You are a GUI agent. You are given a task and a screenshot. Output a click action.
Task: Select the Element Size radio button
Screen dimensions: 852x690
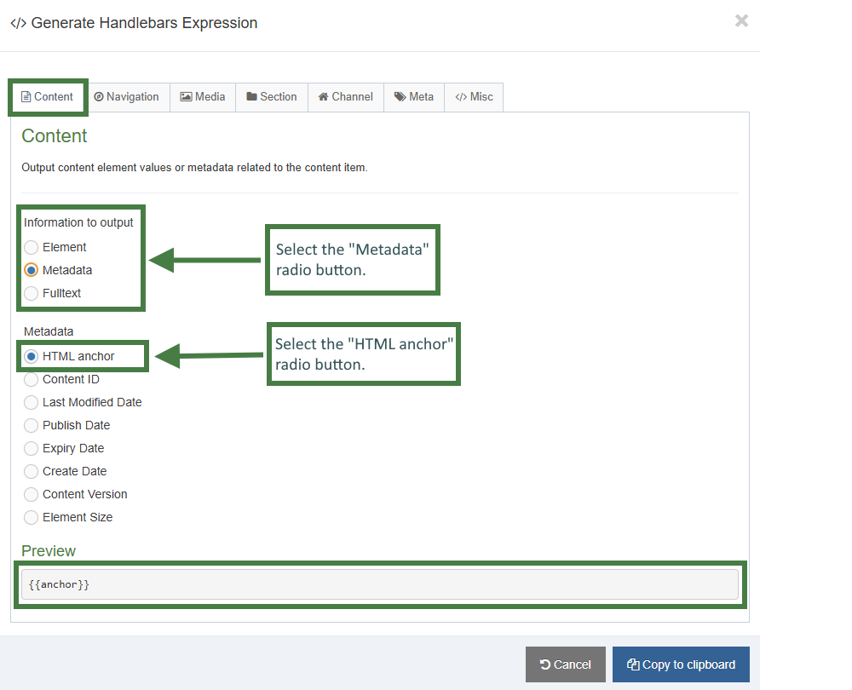[x=31, y=517]
